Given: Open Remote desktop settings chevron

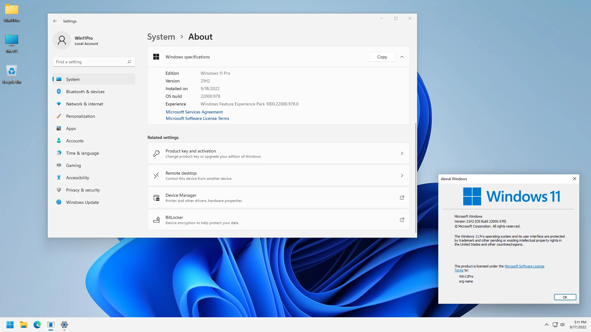Looking at the screenshot, I should [x=402, y=176].
